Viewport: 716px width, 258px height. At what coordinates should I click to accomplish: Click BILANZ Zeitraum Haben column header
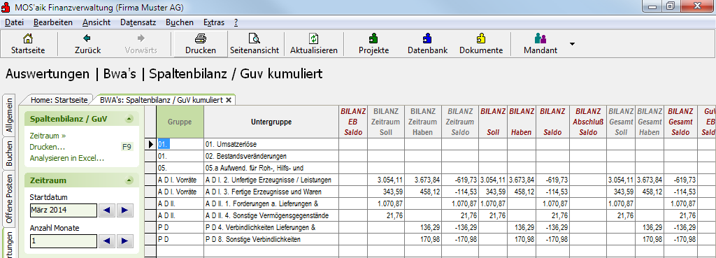(x=423, y=122)
